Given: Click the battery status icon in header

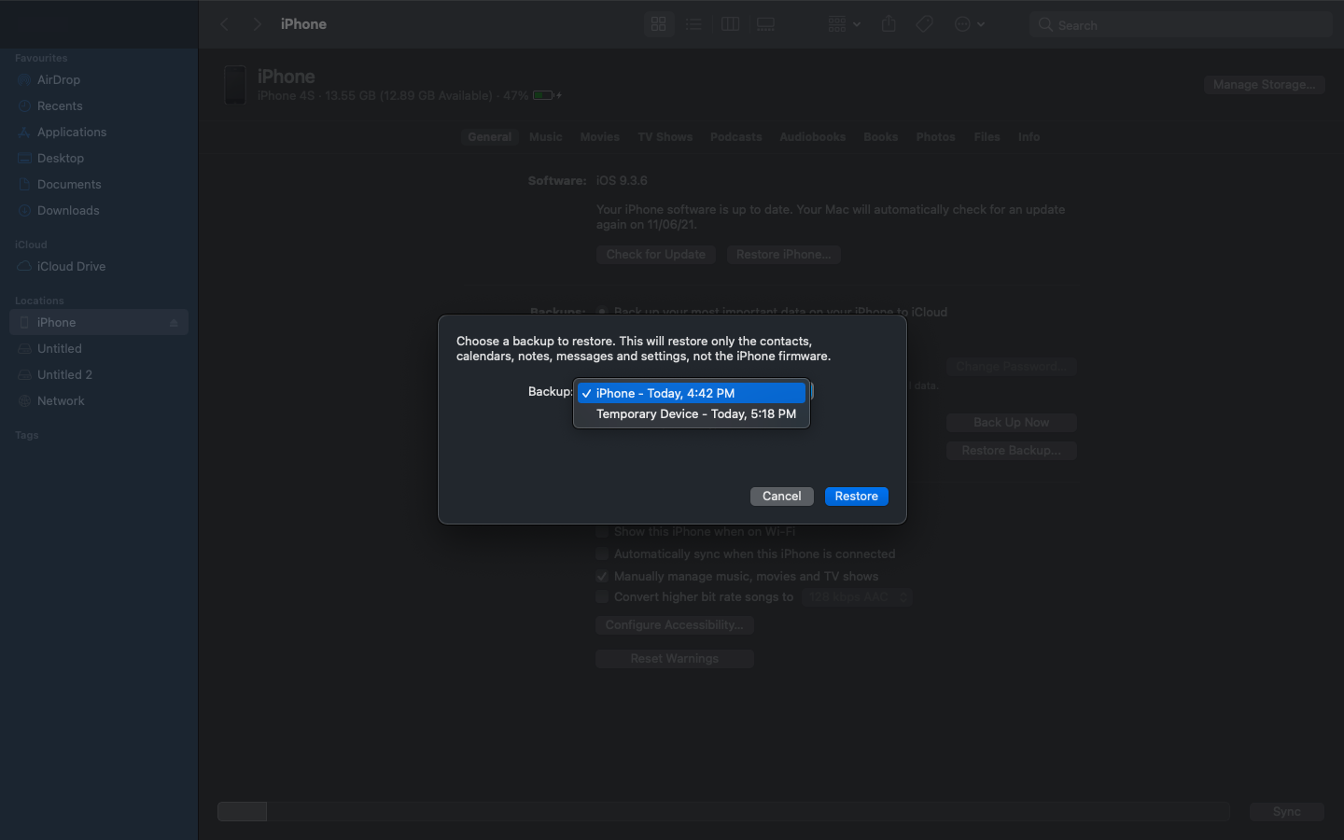Looking at the screenshot, I should [546, 96].
